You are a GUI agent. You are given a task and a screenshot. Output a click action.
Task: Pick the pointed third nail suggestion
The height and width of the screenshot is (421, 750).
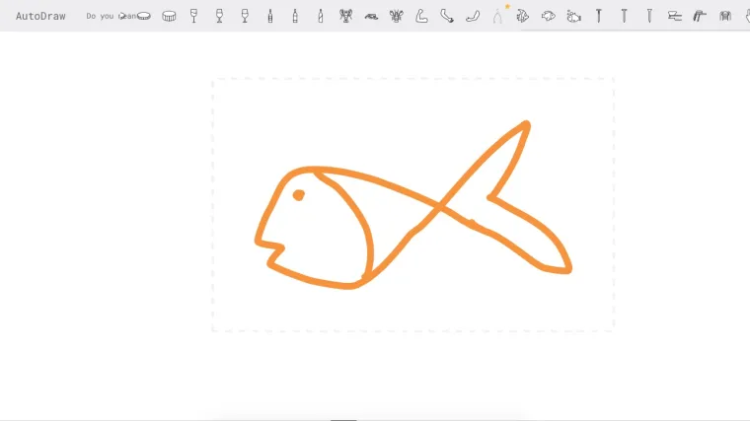point(649,16)
